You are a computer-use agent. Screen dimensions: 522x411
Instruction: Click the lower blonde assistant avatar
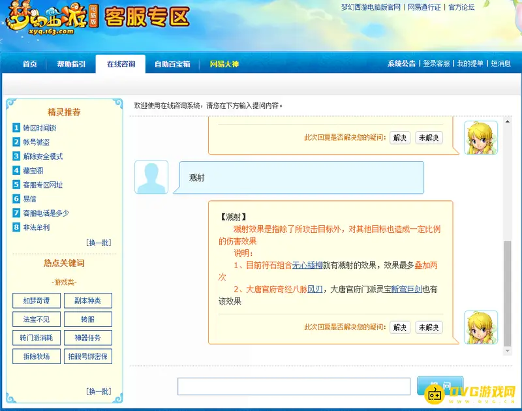tap(481, 327)
